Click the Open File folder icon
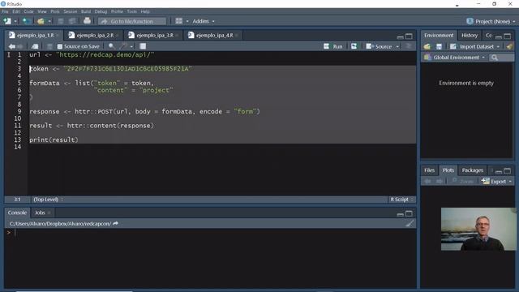The width and height of the screenshot is (519, 292). 41,21
